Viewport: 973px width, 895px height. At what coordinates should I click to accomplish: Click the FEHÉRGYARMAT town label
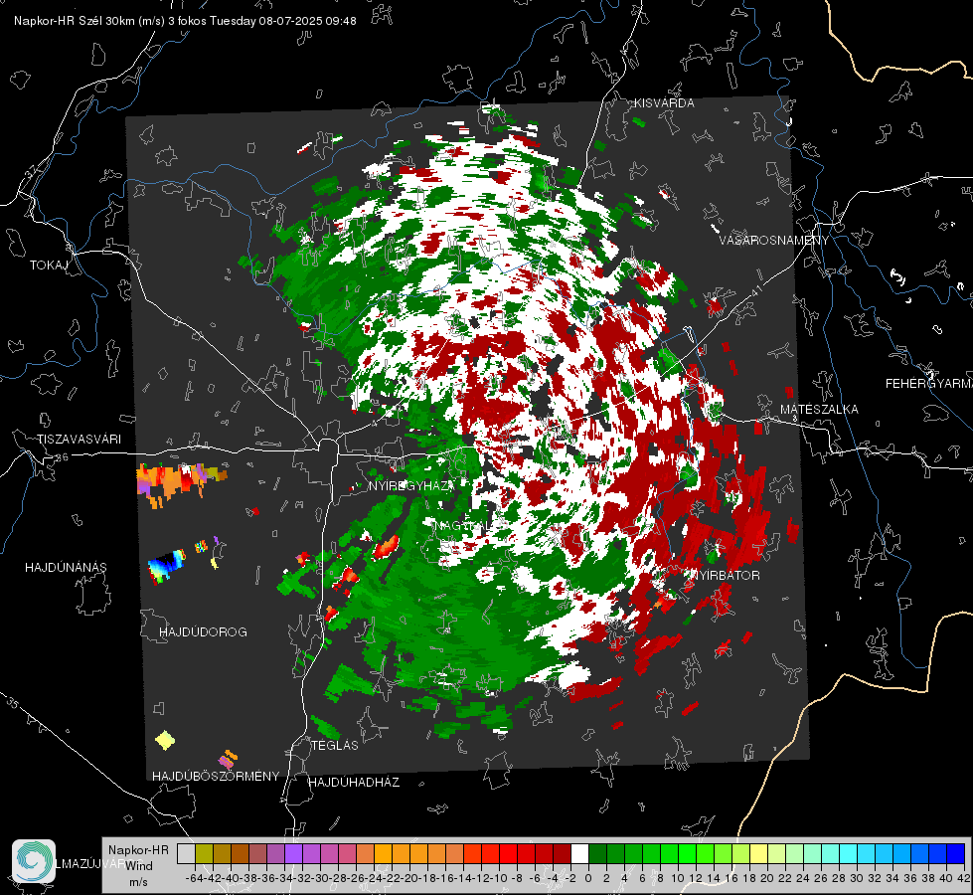[928, 384]
